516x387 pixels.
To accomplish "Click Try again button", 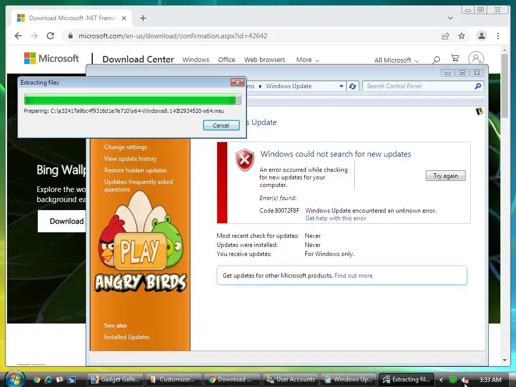I will coord(445,176).
